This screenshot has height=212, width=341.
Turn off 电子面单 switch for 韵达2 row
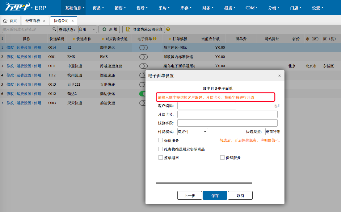142,94
